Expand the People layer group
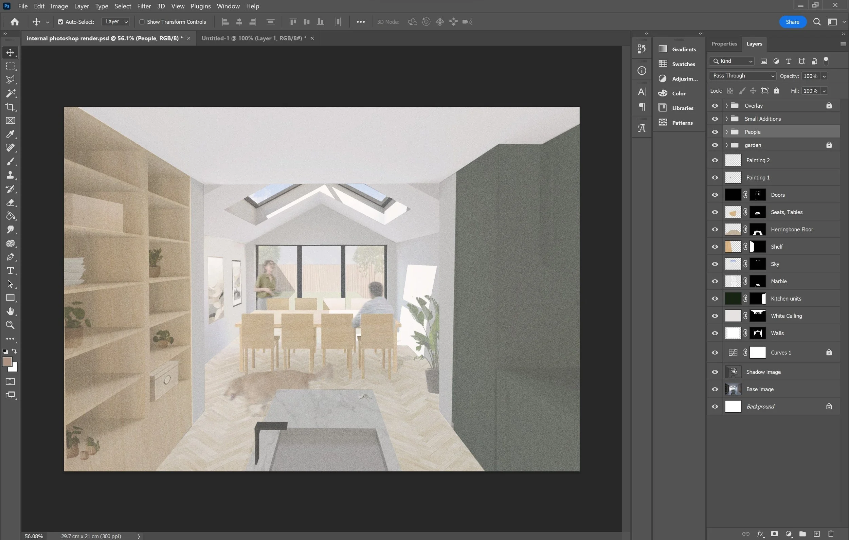This screenshot has width=849, height=540. pos(726,132)
